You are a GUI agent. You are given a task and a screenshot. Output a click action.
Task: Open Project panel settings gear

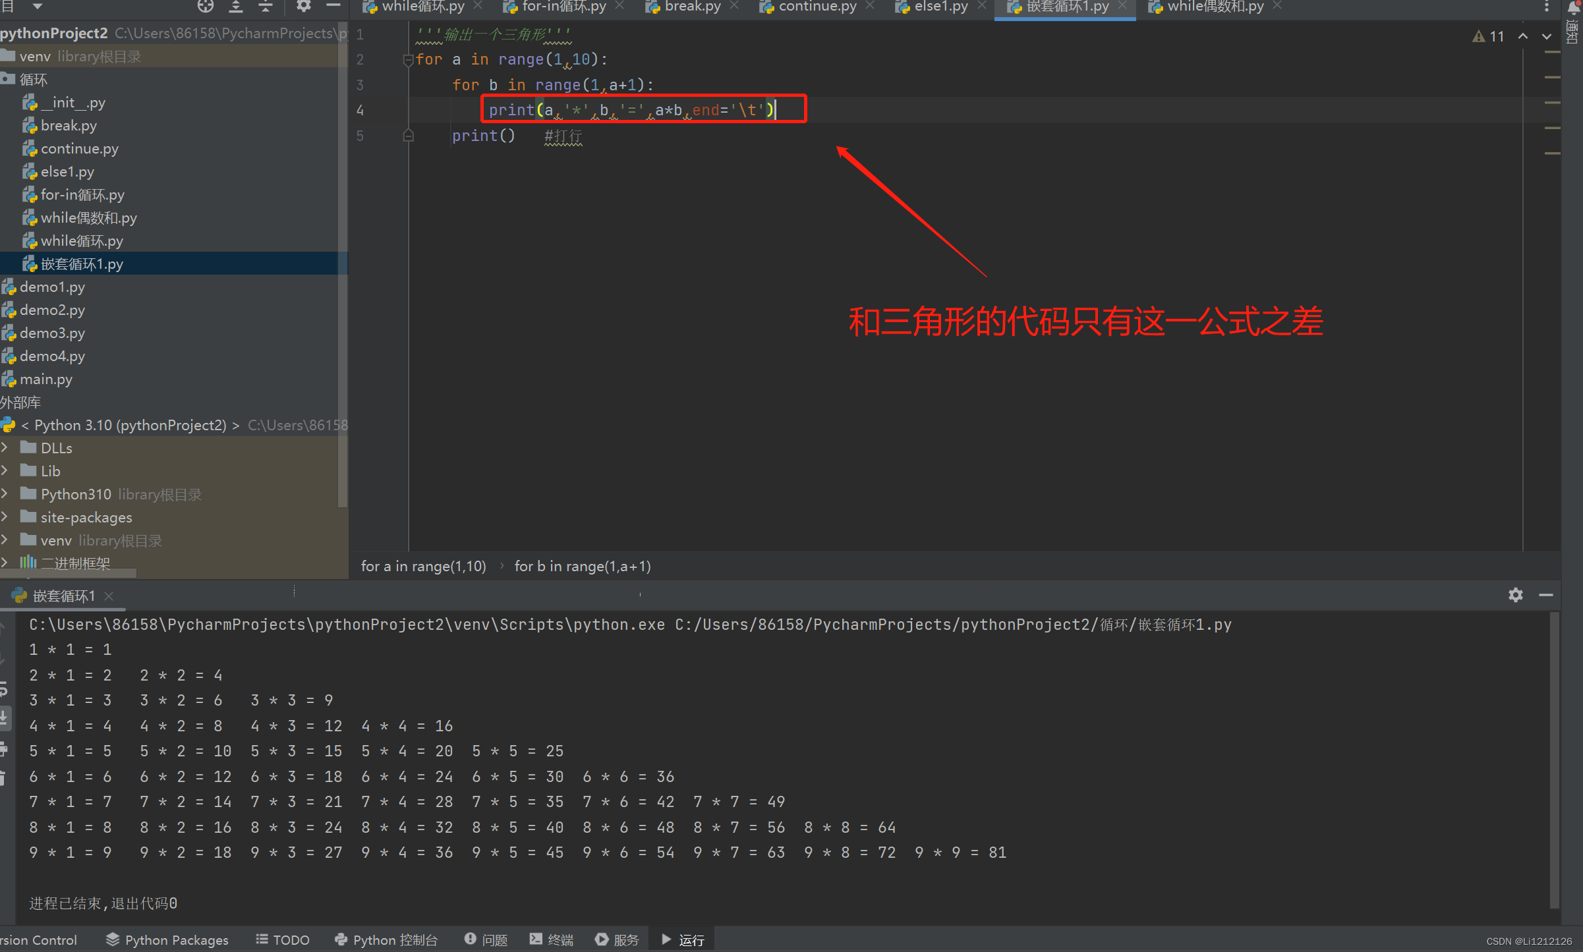click(x=303, y=7)
